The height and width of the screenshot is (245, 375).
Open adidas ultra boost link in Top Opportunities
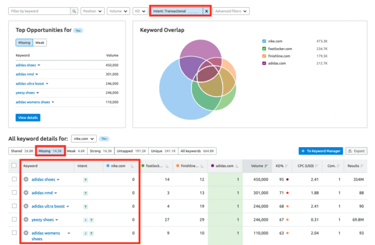pyautogui.click(x=30, y=83)
